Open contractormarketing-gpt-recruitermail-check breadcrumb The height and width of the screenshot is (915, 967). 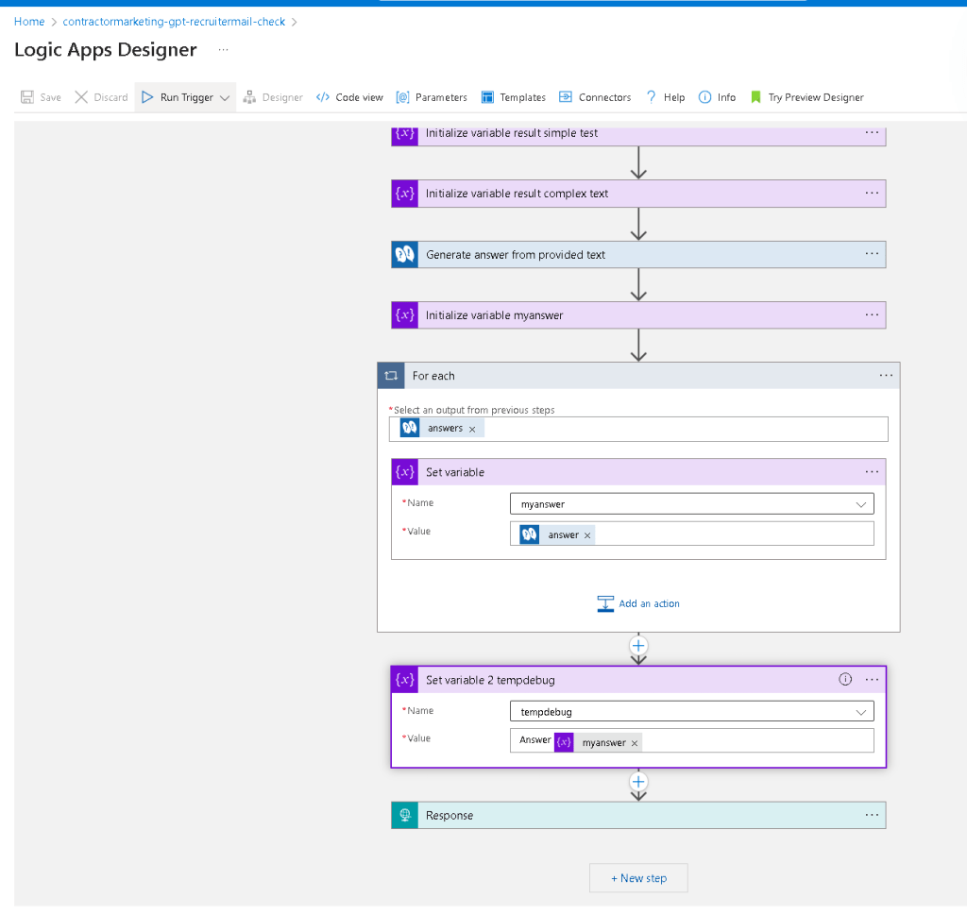tap(174, 22)
